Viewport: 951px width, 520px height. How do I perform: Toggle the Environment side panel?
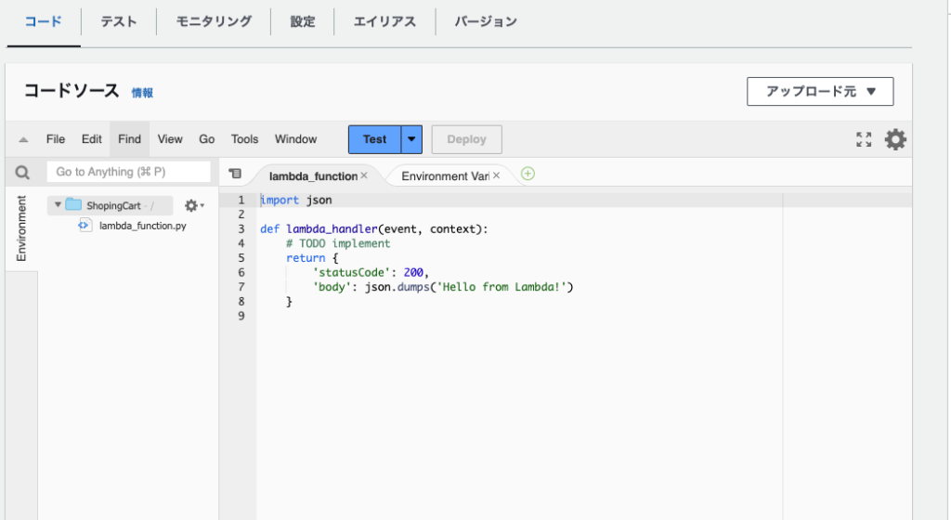point(21,228)
